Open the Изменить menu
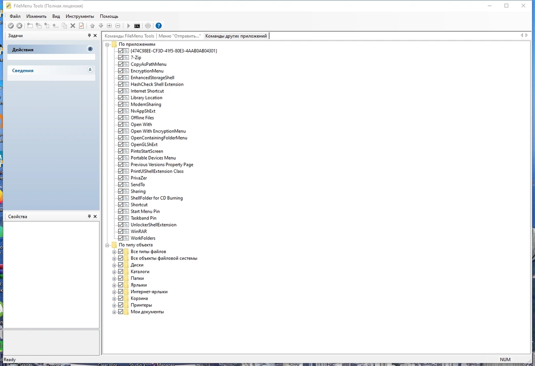This screenshot has width=535, height=366. (x=36, y=16)
